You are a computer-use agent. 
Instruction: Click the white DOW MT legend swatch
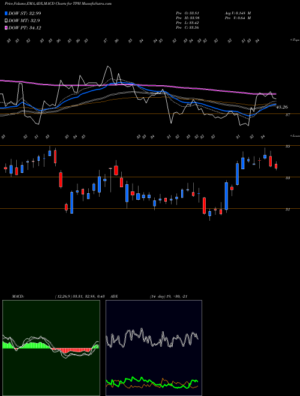(6, 21)
